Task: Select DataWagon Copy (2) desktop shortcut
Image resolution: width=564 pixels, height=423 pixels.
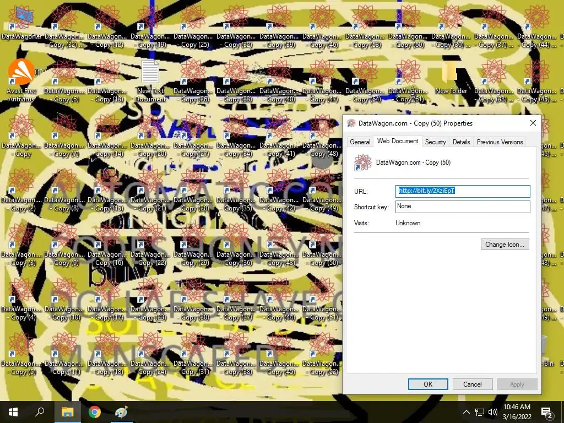Action: pyautogui.click(x=21, y=189)
